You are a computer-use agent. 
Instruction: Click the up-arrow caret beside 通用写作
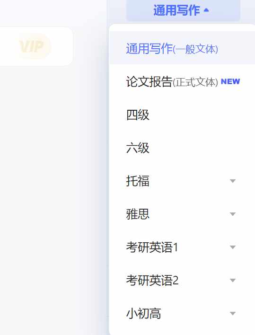(x=206, y=10)
